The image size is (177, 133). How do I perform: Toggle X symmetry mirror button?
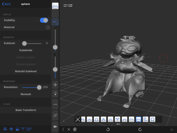pos(55,22)
